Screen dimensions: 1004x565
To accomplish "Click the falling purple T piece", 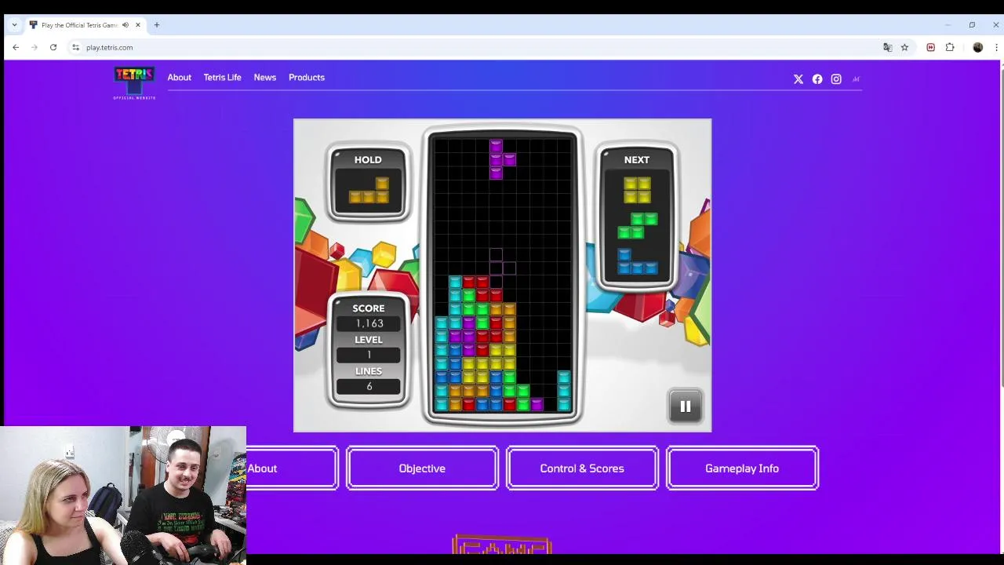I will point(502,159).
